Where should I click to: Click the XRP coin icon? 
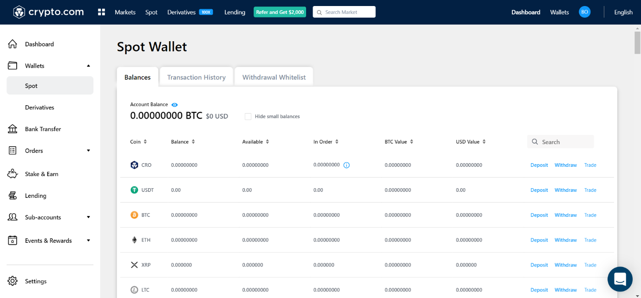(x=134, y=265)
